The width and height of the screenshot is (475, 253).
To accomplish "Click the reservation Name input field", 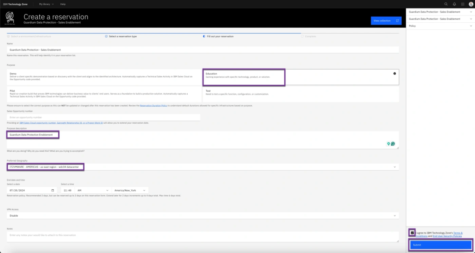I will click(x=203, y=50).
